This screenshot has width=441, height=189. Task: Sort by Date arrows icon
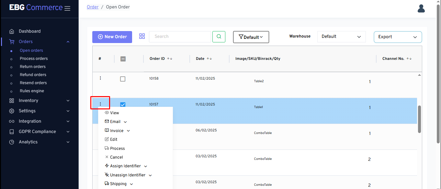[209, 59]
